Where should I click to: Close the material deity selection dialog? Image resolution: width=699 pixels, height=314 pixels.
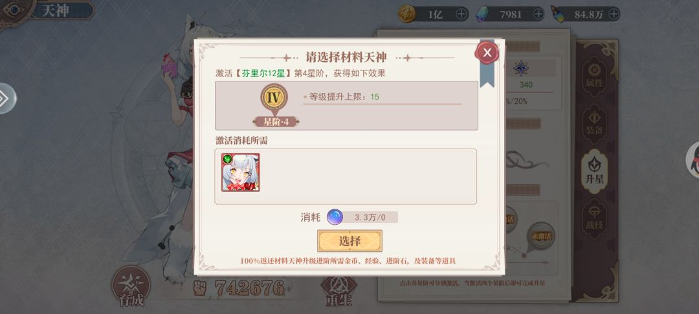point(487,52)
